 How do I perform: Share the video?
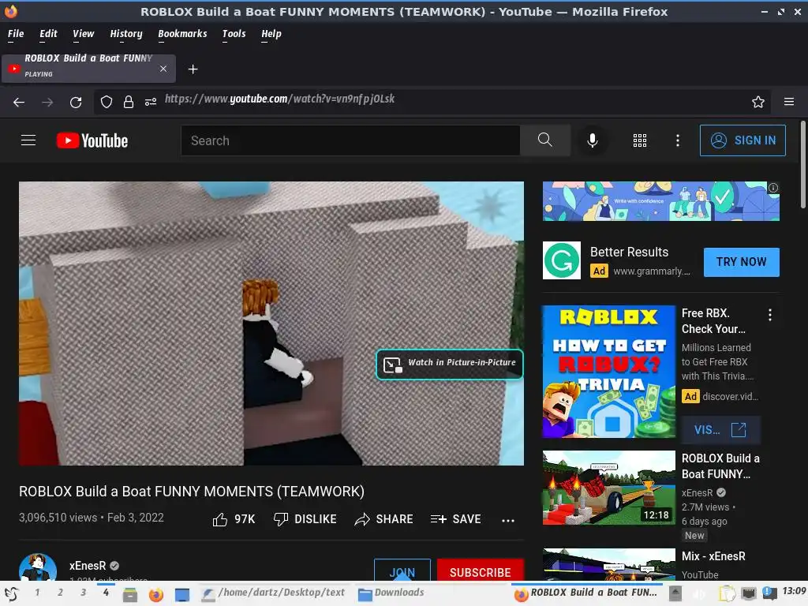[384, 519]
